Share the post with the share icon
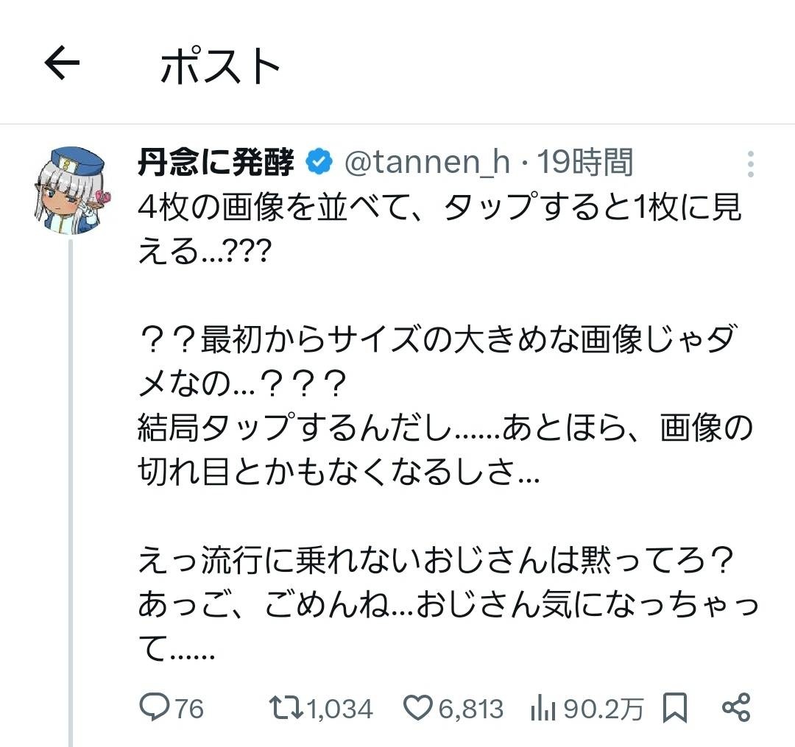Image resolution: width=795 pixels, height=747 pixels. pos(735,708)
